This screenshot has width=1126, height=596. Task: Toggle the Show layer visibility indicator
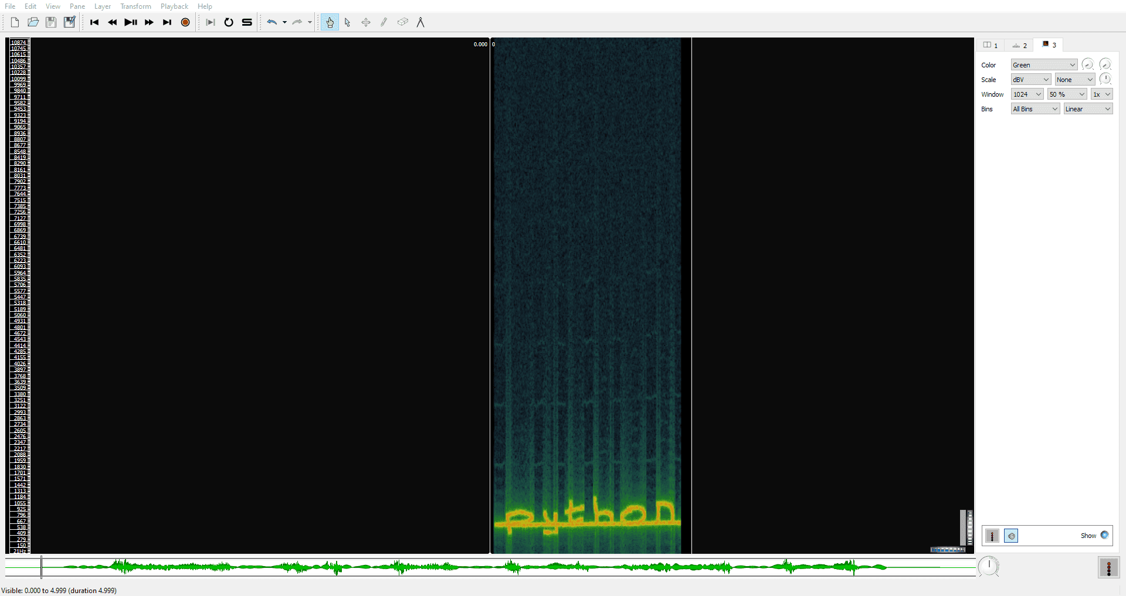click(x=1104, y=535)
